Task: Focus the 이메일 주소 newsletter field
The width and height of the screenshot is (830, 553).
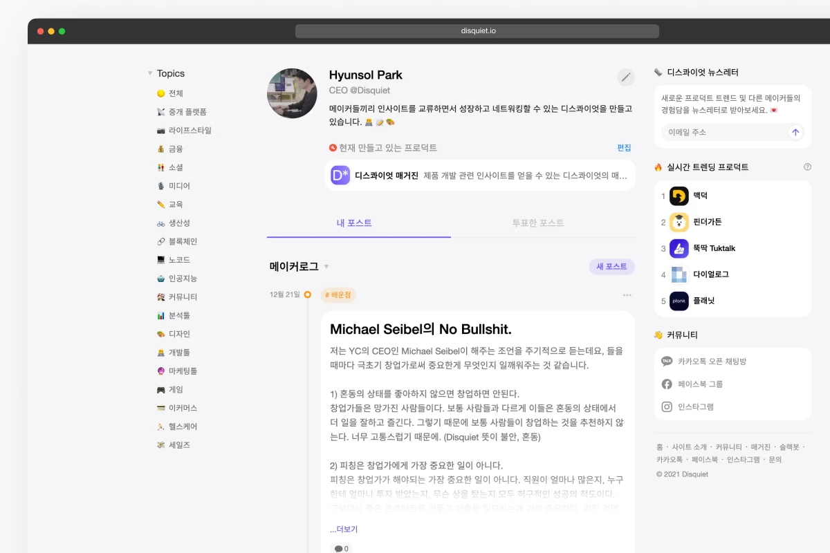Action: 723,132
